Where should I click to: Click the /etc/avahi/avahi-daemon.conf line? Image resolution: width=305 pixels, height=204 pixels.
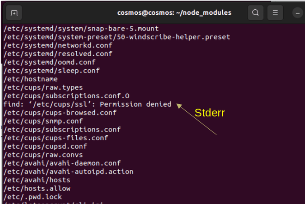pyautogui.click(x=62, y=163)
